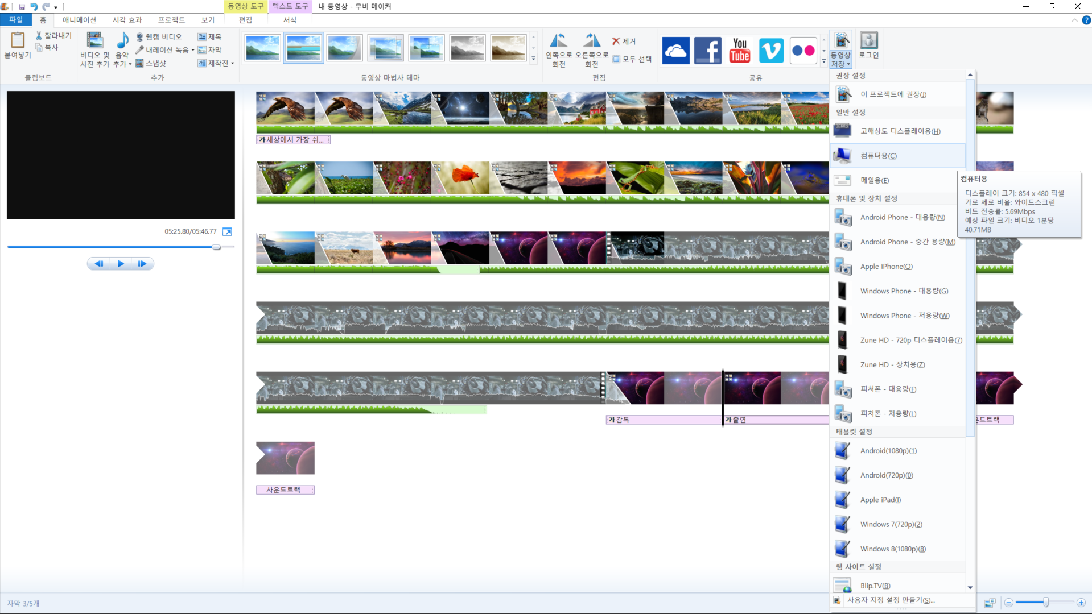Select Zune HD - 720p display setting
Viewport: 1092px width, 614px height.
tap(898, 340)
